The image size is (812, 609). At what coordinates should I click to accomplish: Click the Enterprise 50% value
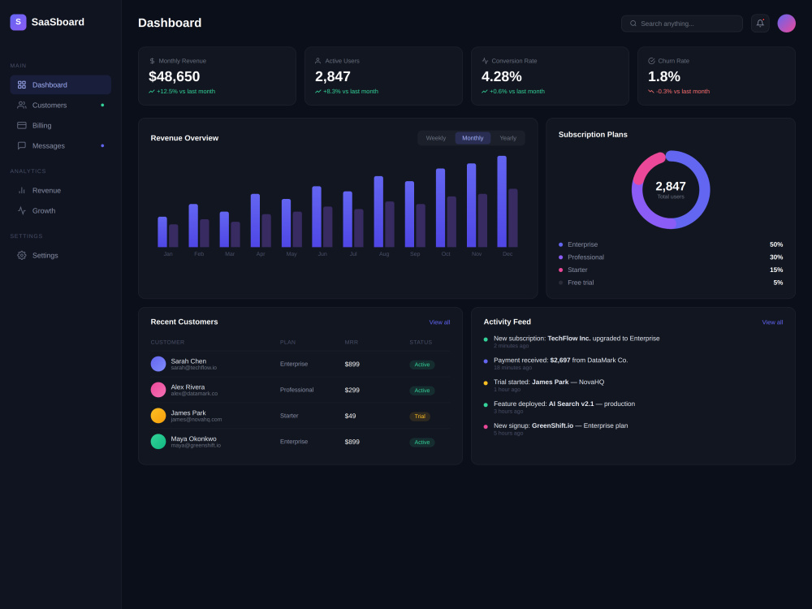click(775, 244)
